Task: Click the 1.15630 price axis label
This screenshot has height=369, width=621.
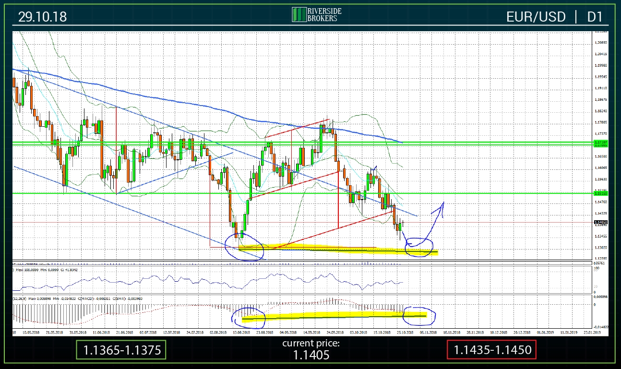Action: [600, 179]
